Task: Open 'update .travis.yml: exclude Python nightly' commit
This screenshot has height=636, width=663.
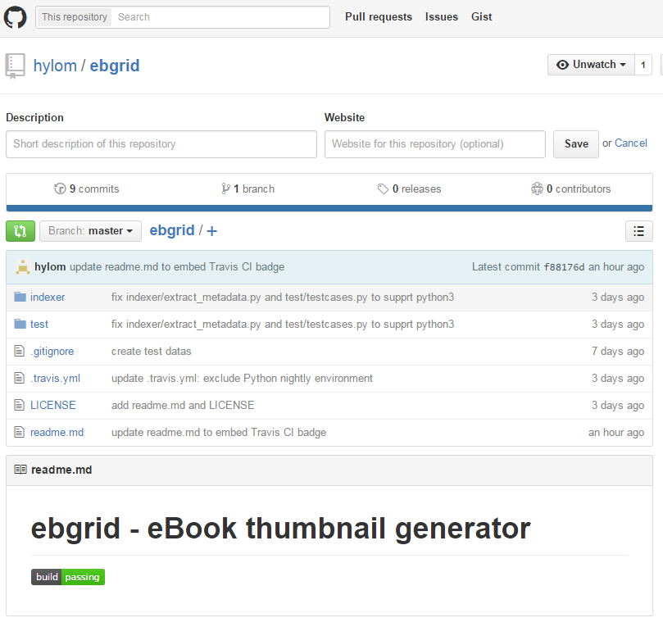Action: point(242,379)
